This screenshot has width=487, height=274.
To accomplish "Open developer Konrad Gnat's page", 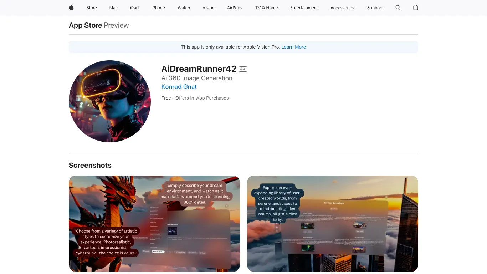I will 179,87.
